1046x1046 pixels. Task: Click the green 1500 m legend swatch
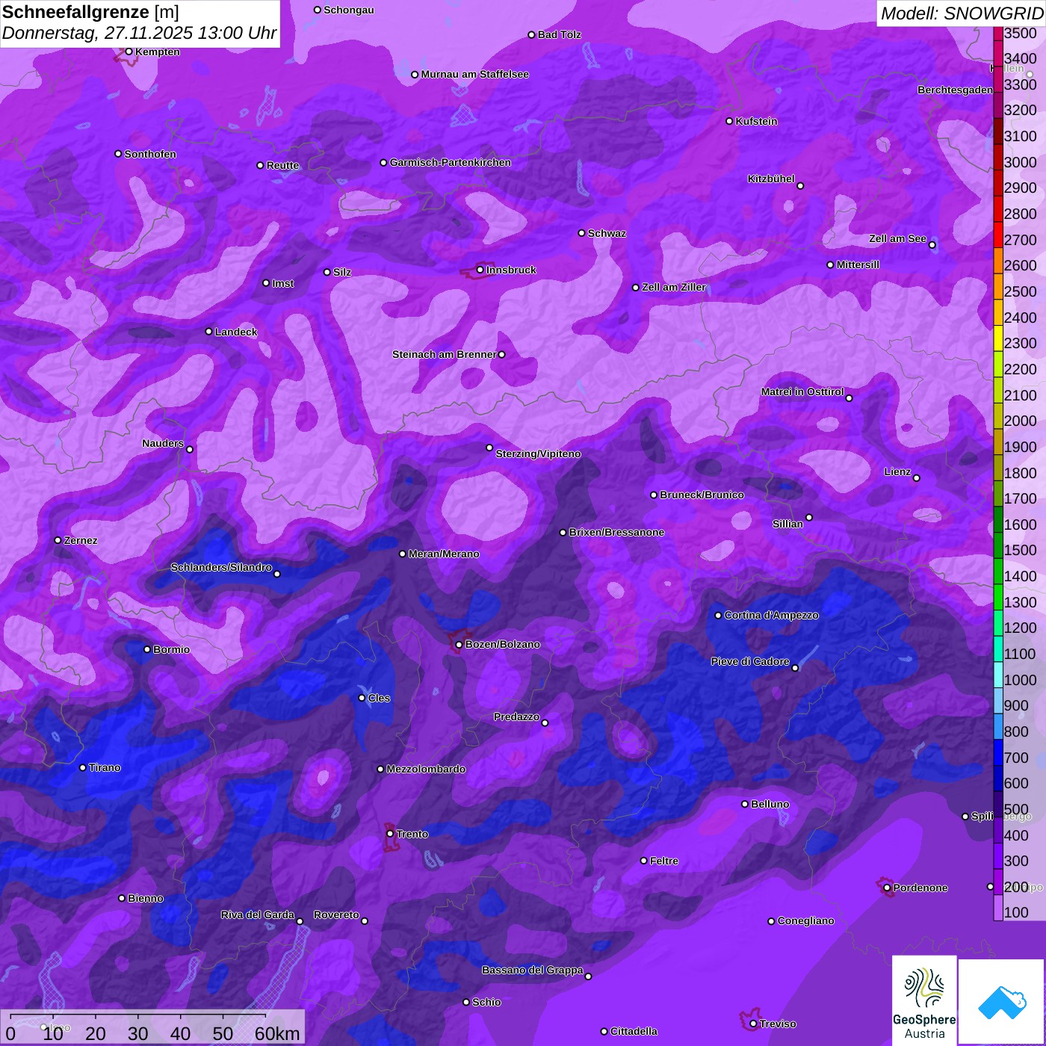pyautogui.click(x=998, y=545)
